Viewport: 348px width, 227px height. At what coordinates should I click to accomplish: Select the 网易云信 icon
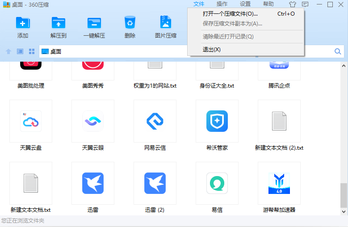(155, 121)
